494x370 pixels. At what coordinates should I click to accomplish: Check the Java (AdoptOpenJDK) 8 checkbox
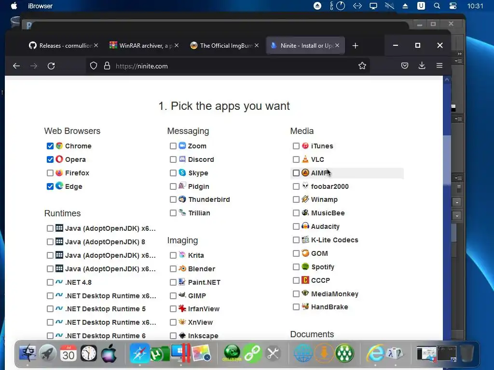(x=50, y=242)
